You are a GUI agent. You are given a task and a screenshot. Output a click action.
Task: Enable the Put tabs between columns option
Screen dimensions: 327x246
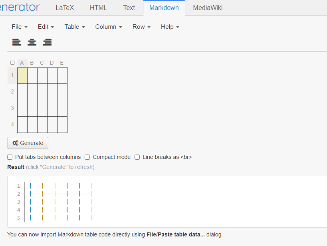click(x=10, y=157)
